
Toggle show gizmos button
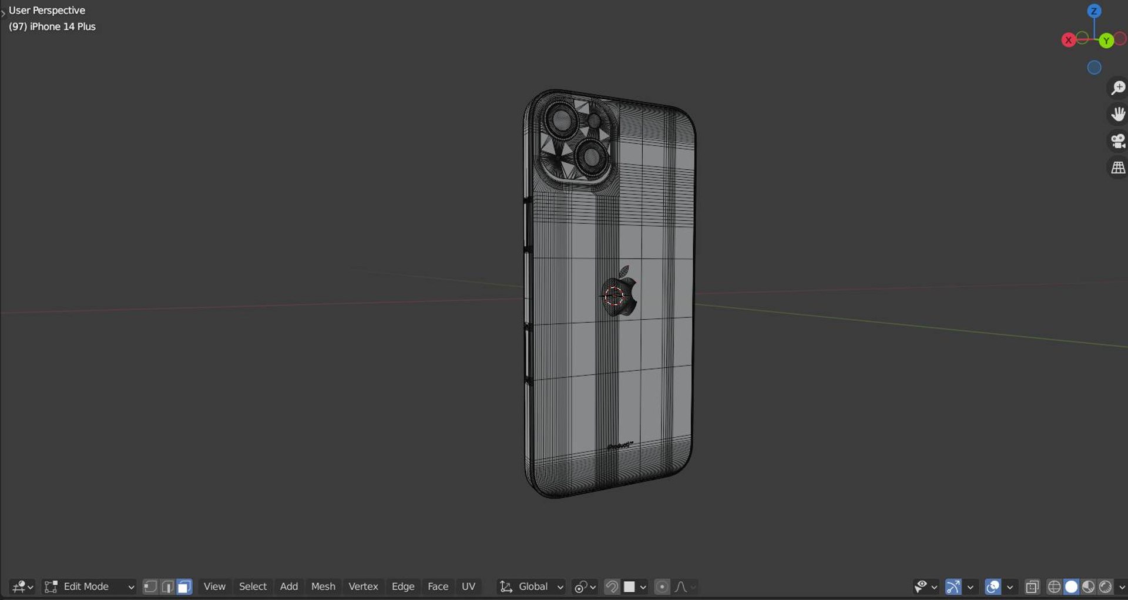(953, 586)
